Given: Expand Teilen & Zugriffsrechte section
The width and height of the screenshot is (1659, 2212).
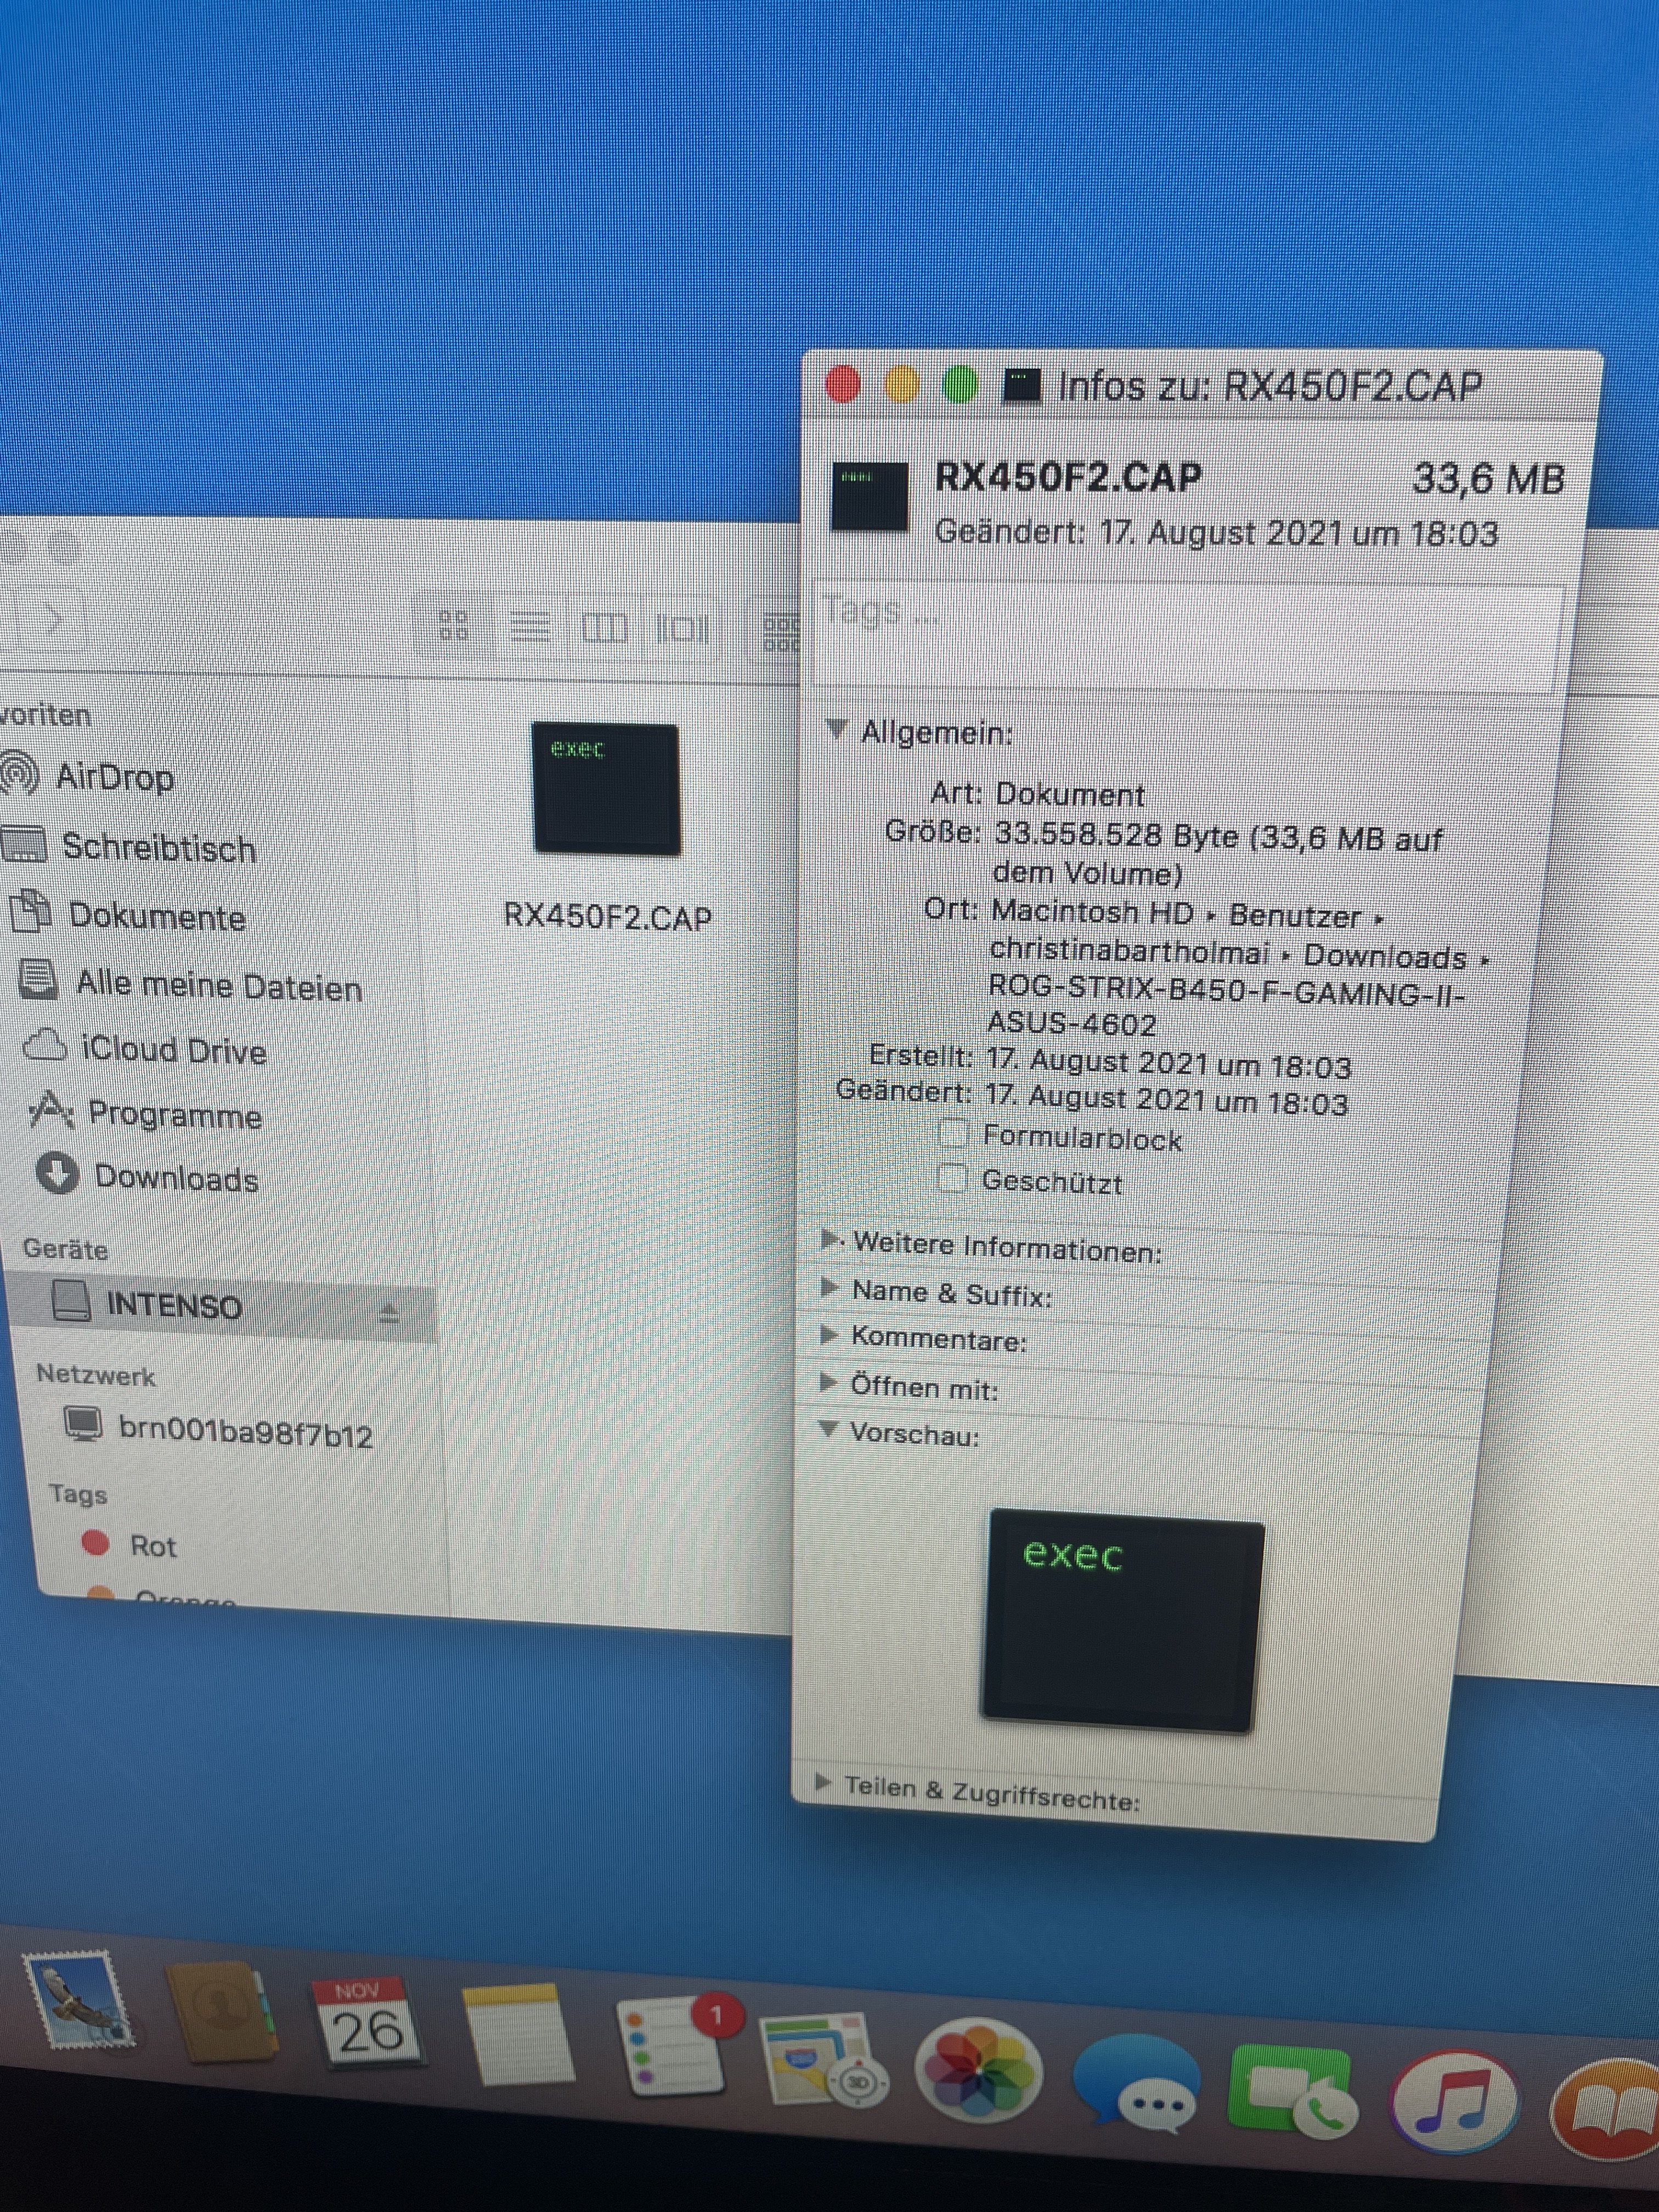Looking at the screenshot, I should (x=823, y=1781).
